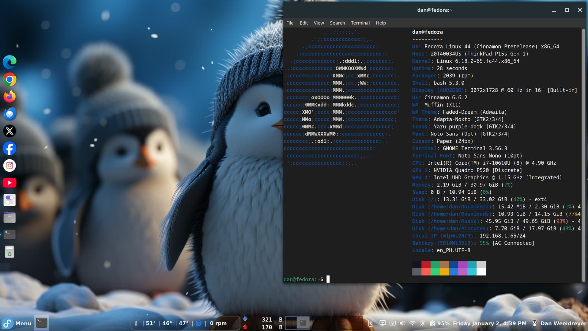Screen dimensions: 588x331
Task: Open the volume sound applet
Action: coord(402,323)
